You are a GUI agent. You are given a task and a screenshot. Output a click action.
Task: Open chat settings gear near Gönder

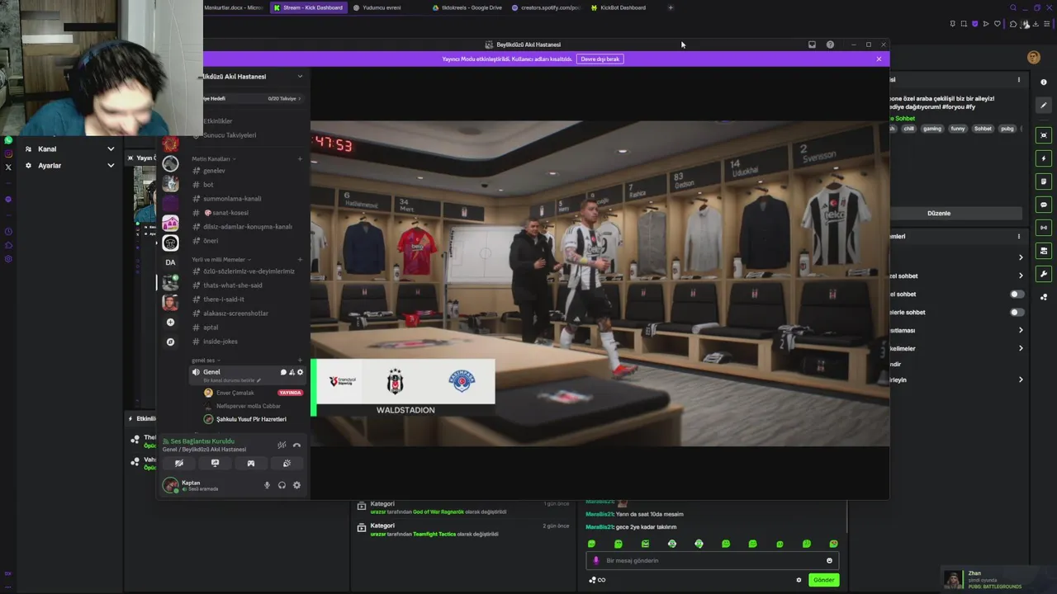click(x=799, y=580)
